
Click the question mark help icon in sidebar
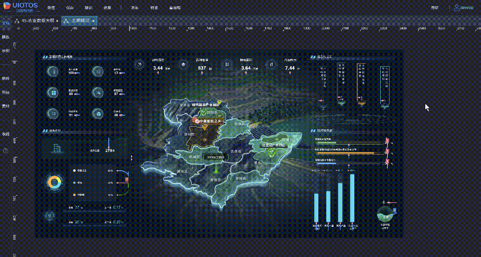tap(5, 151)
